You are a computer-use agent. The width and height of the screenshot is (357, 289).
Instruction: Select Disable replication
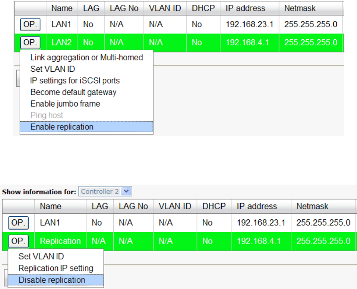(52, 280)
